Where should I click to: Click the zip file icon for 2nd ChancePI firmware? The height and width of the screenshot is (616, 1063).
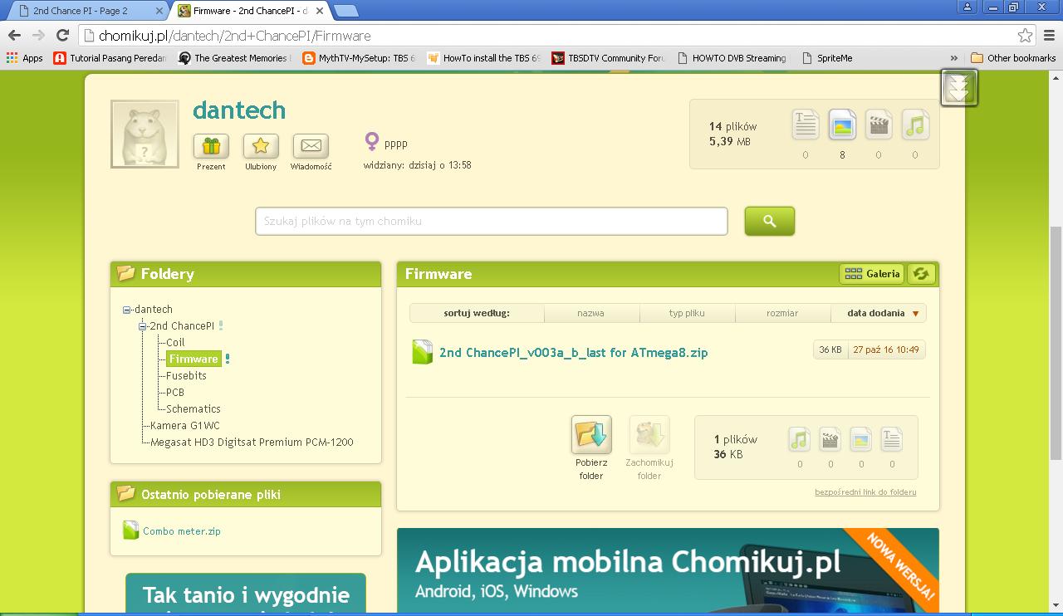coord(423,352)
